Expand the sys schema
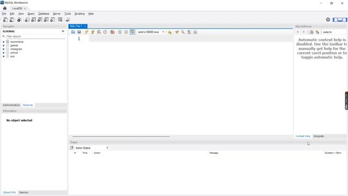 pyautogui.click(x=4, y=57)
